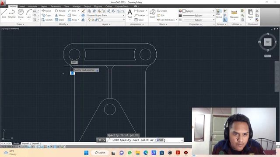The height and width of the screenshot is (157, 280).
Task: Activate the Trim tool
Action: click(x=72, y=11)
